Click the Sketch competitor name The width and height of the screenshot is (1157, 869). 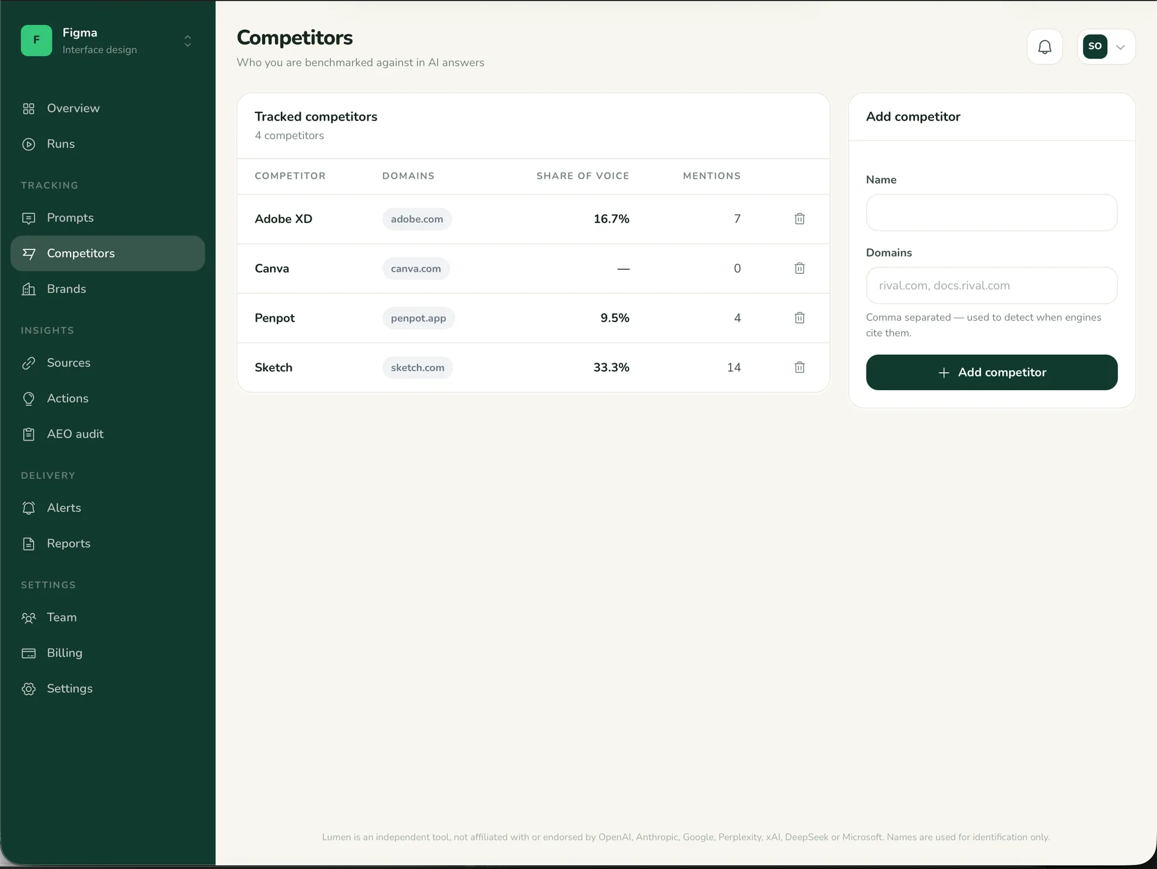(x=273, y=367)
